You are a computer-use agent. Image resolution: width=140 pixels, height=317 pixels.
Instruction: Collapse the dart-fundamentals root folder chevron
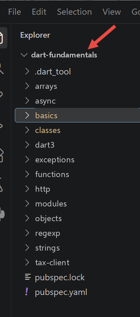[24, 55]
